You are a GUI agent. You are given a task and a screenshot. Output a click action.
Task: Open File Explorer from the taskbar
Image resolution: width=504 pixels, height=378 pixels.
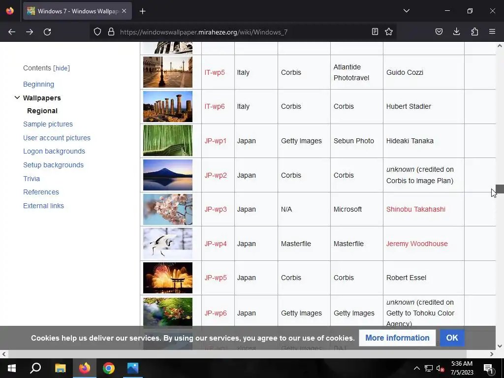60,368
